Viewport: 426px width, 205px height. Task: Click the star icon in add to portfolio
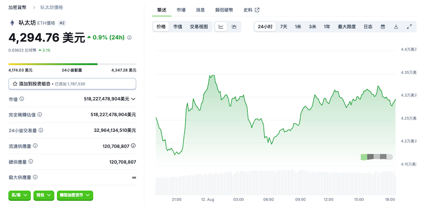pos(15,84)
